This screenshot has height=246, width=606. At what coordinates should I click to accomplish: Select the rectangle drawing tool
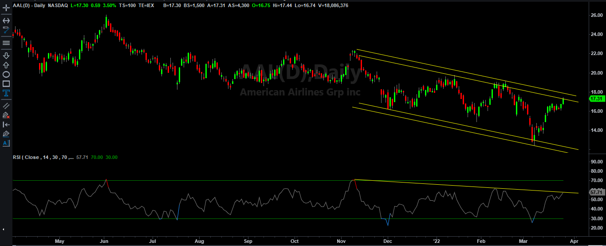coord(6,83)
